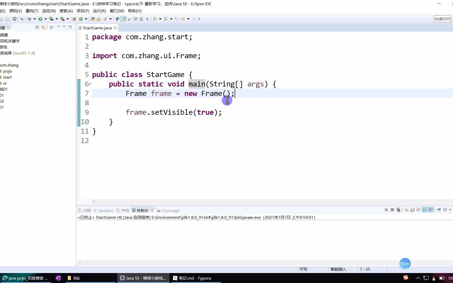
Task: Run the program with green play icon
Action: click(40, 19)
